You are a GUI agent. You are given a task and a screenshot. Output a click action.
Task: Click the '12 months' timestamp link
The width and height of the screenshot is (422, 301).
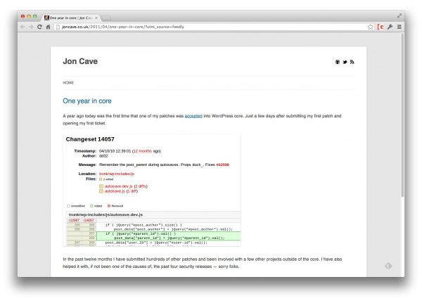(143, 151)
